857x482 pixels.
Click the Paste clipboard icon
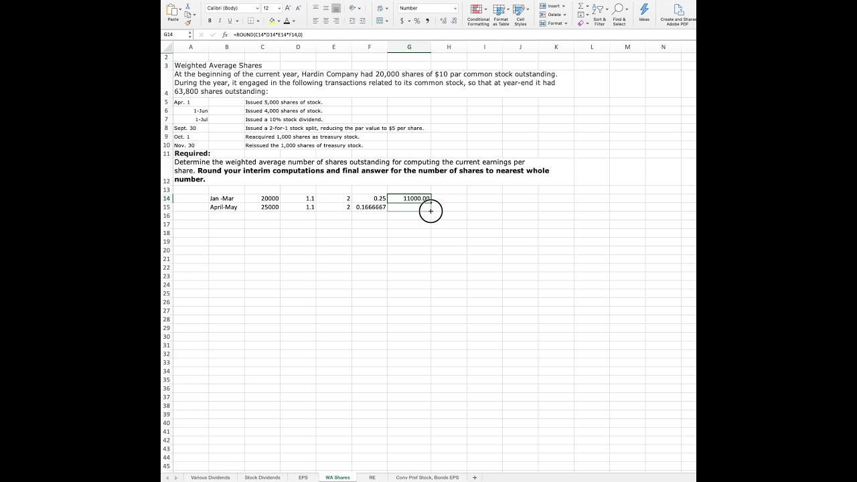pos(173,11)
